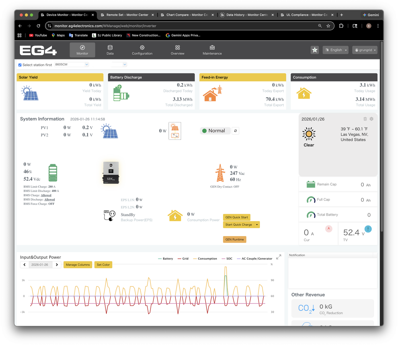This screenshot has width=398, height=345.
Task: Toggle the Battery series in chart legend
Action: pyautogui.click(x=166, y=259)
